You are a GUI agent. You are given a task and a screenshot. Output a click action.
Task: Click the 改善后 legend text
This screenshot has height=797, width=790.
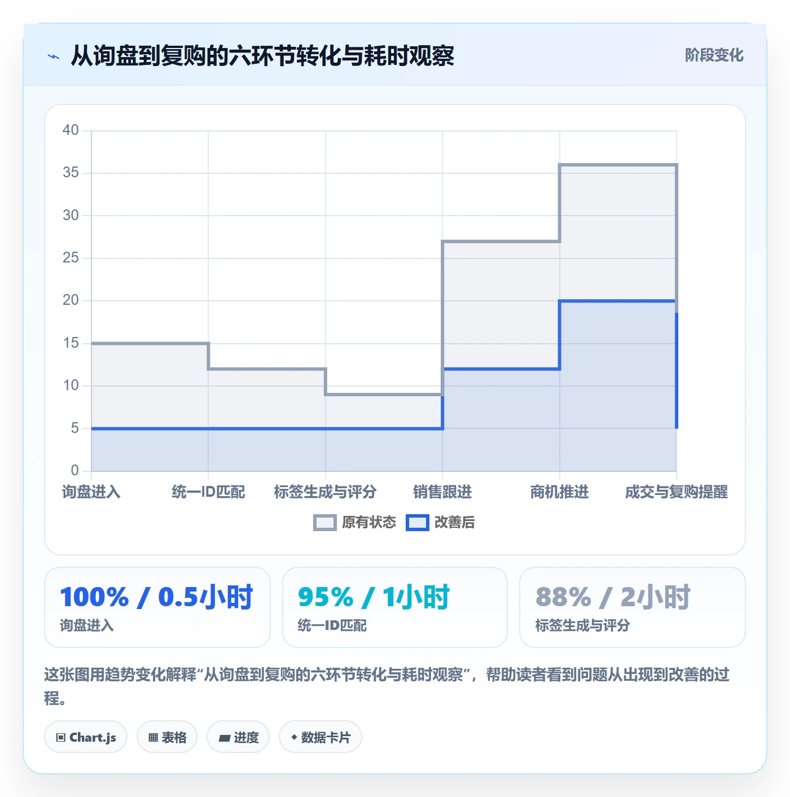coord(454,523)
